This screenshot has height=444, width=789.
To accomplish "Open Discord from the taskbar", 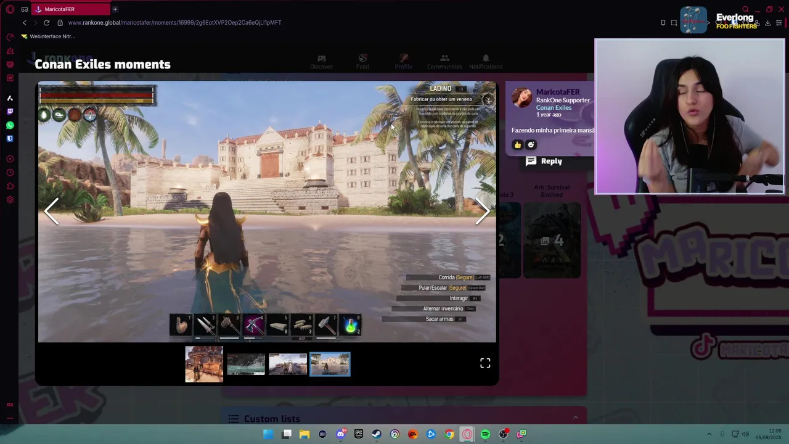I will (x=341, y=434).
